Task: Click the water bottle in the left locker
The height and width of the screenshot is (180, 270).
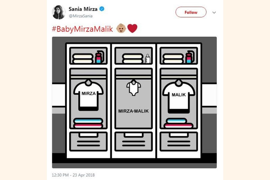Action: coord(99,57)
